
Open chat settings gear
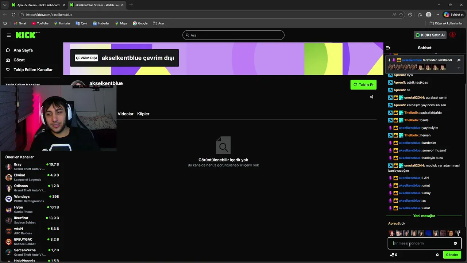pyautogui.click(x=437, y=255)
